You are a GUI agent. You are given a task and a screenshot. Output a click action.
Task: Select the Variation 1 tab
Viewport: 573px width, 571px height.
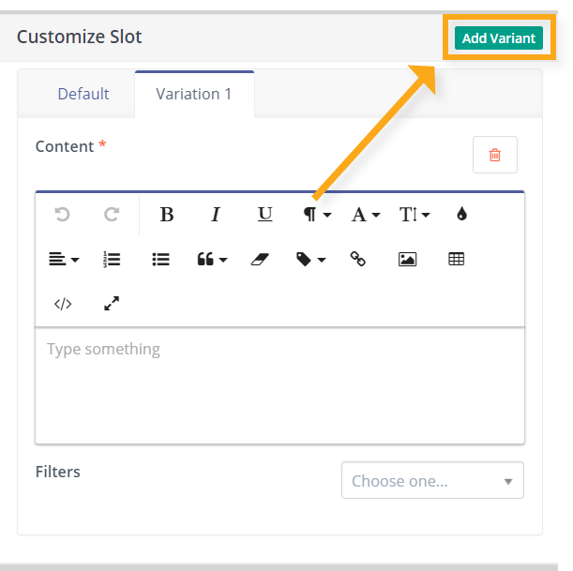click(x=194, y=94)
